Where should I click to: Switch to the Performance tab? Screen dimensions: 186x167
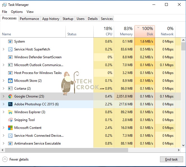click(x=29, y=19)
